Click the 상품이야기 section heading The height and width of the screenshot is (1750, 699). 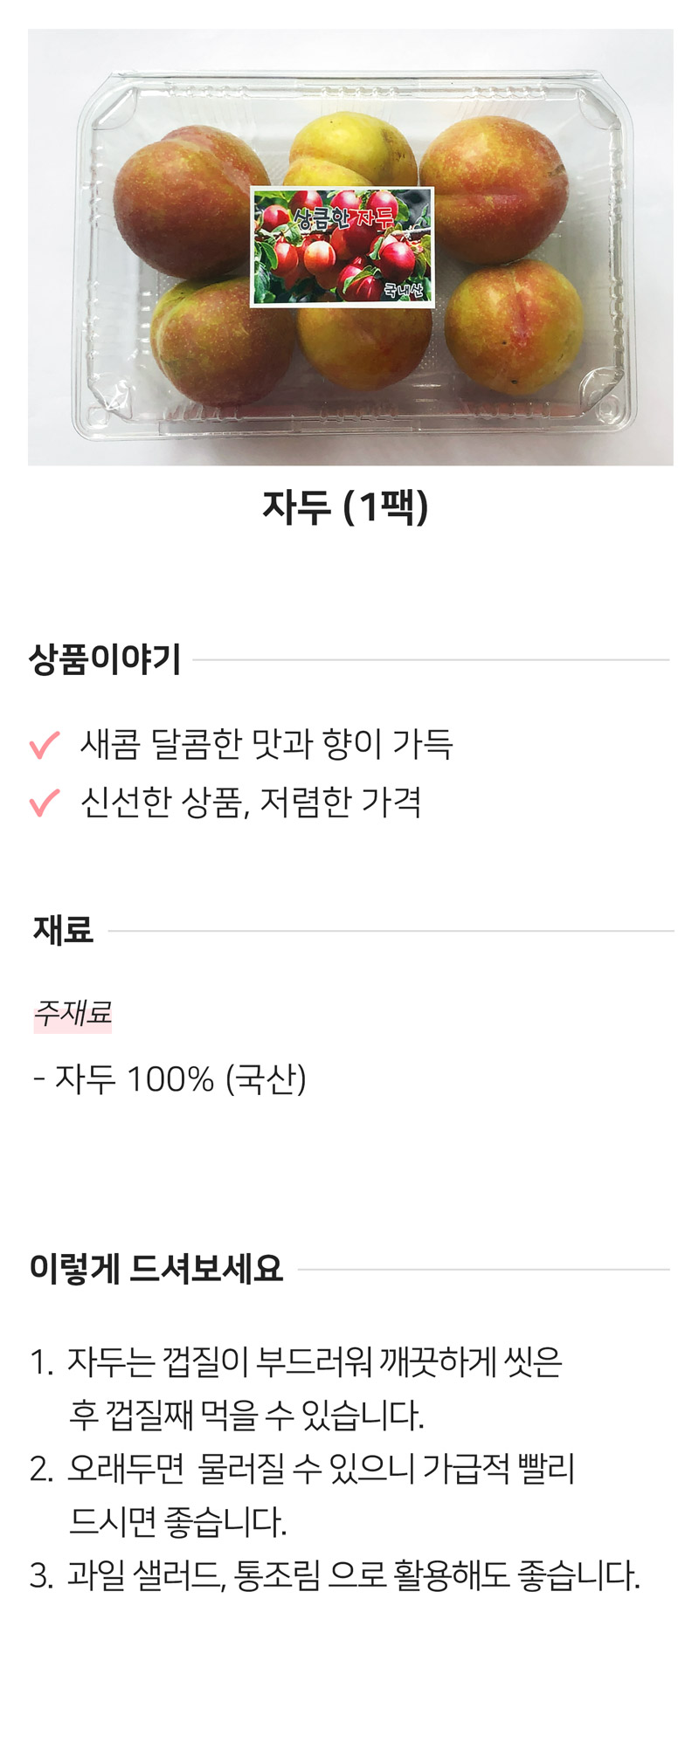(105, 659)
